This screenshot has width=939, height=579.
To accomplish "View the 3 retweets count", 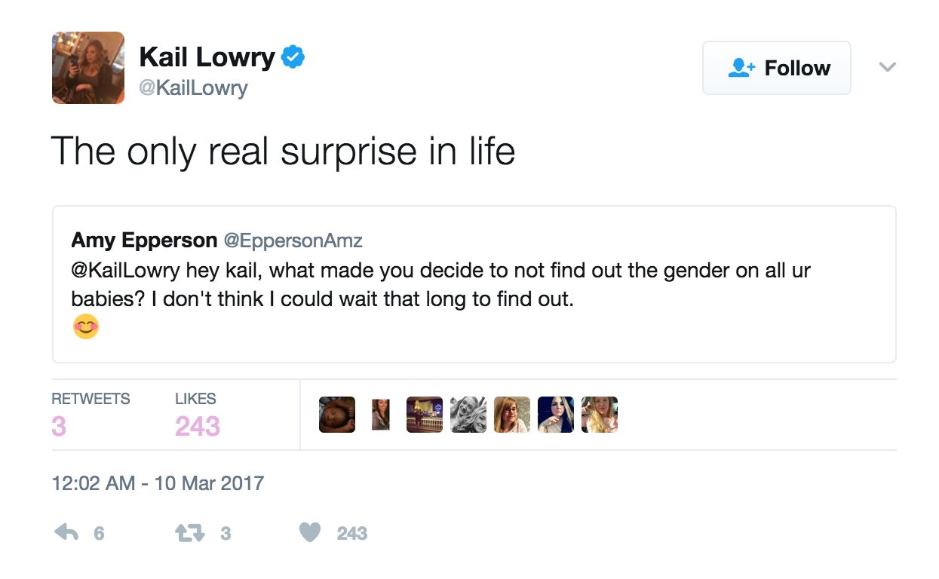I will point(59,426).
